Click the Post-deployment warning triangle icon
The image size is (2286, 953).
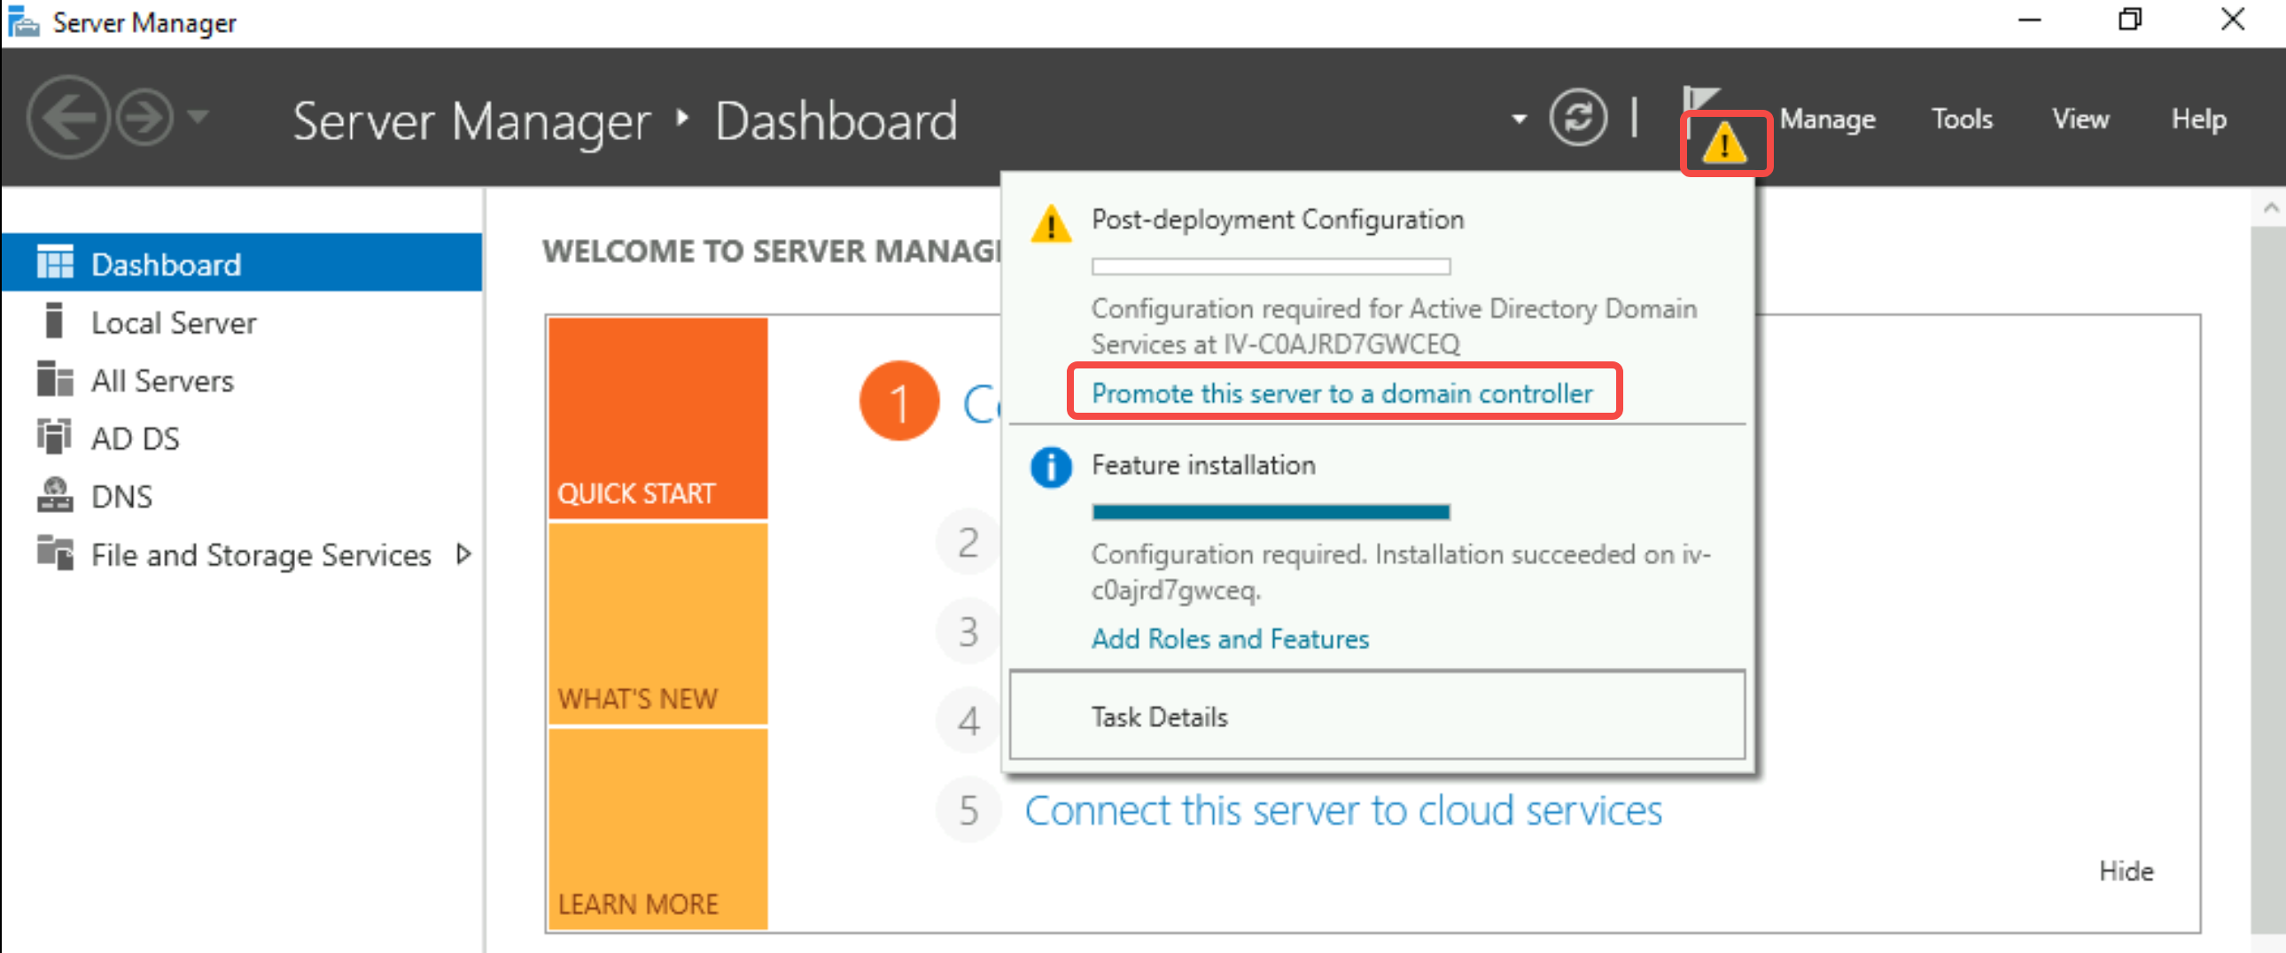[x=1051, y=223]
